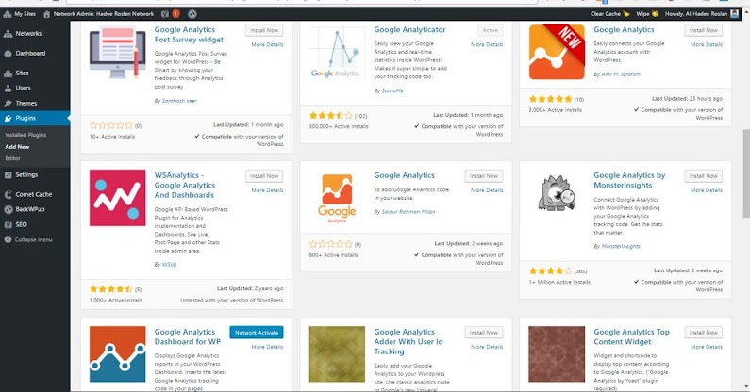Open Google Analytics Dashboard for WP title
Viewport: 750px width, 392px height.
pos(187,336)
